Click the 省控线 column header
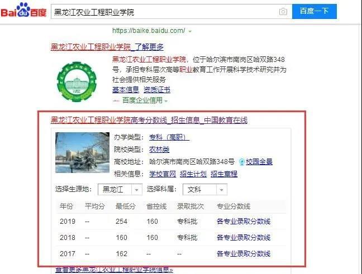Screen dimensions: 362x274 (156, 206)
